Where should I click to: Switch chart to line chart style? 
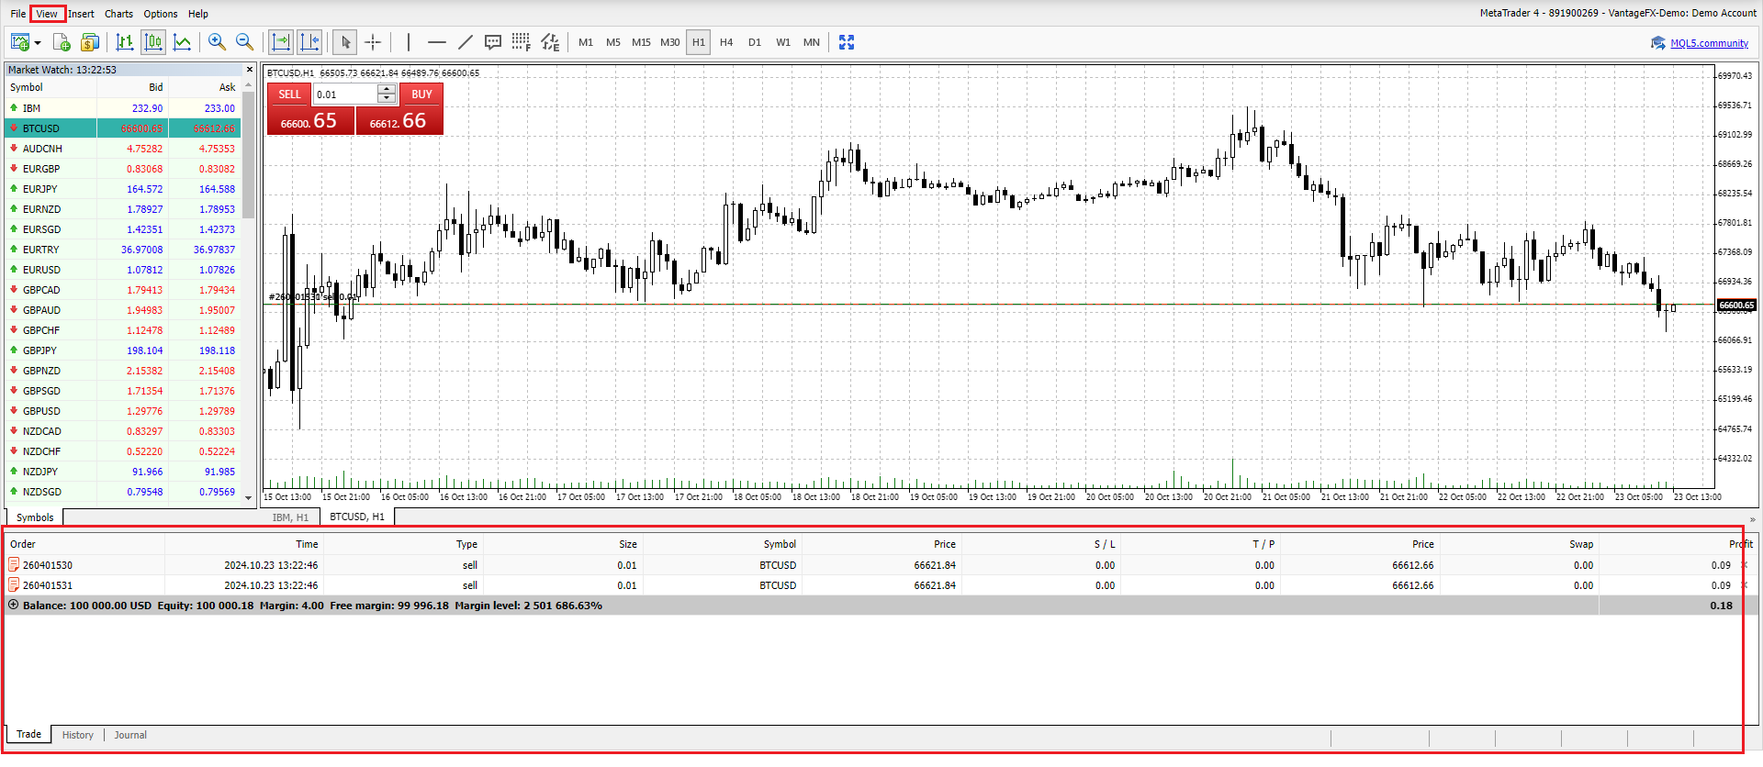tap(183, 42)
